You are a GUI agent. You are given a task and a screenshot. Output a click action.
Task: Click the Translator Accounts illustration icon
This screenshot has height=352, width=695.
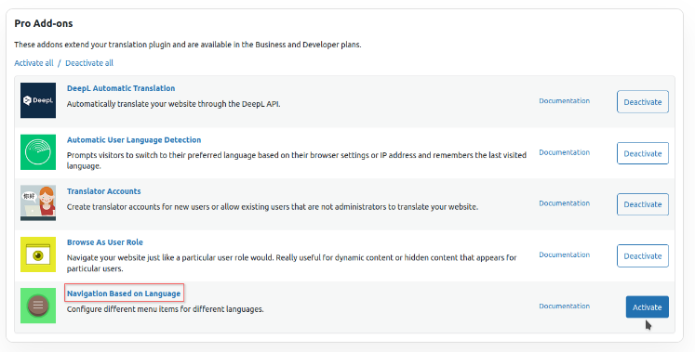pos(38,203)
